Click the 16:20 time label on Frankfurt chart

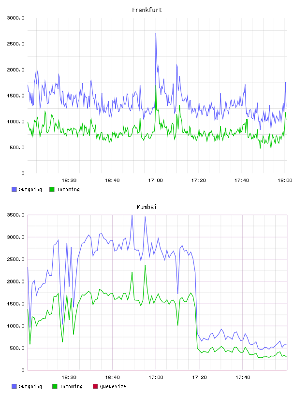[x=69, y=180]
